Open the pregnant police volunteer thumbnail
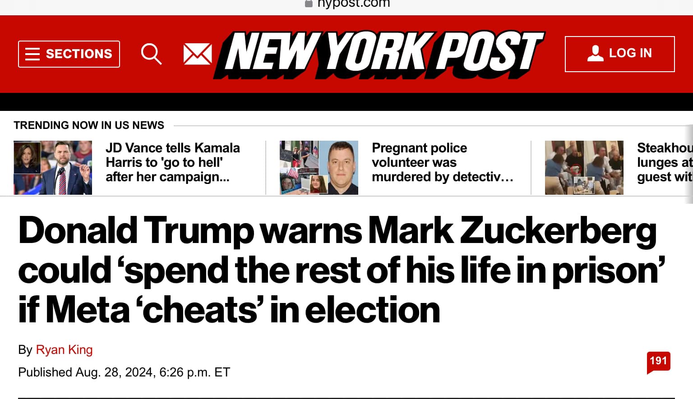 point(319,168)
